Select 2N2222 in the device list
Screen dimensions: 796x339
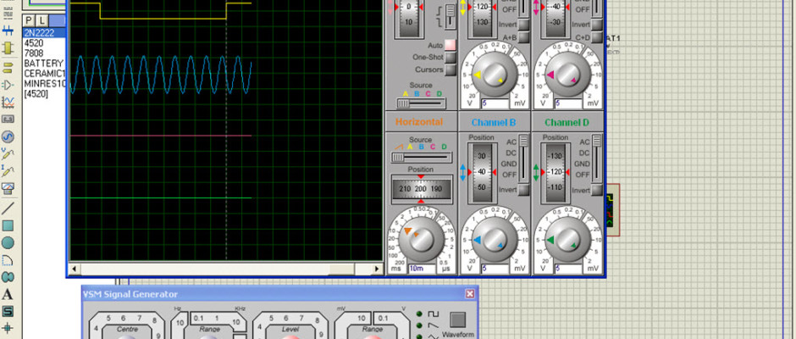point(41,33)
